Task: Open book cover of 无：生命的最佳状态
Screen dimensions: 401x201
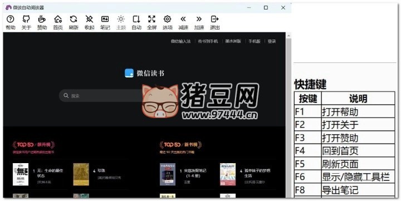Action: [x=21, y=174]
